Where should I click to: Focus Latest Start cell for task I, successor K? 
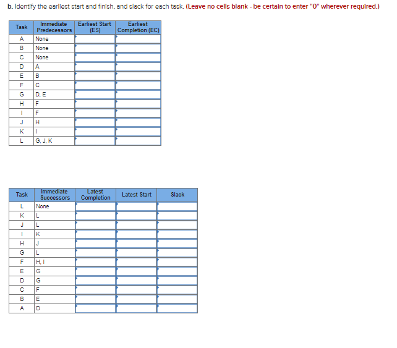(137, 234)
